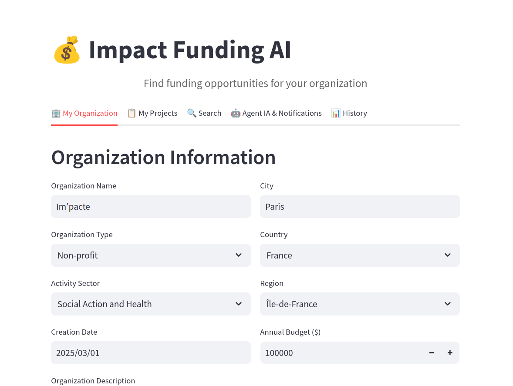Click the minus button to decrease Annual Budget
The width and height of the screenshot is (513, 386).
(x=431, y=352)
